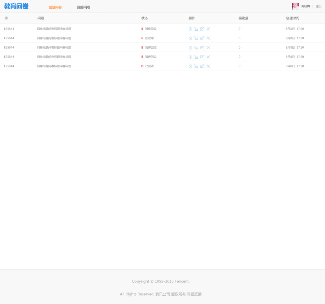Click the red play marker beside 回收中
Screen dimensions: 325x304
coord(142,38)
